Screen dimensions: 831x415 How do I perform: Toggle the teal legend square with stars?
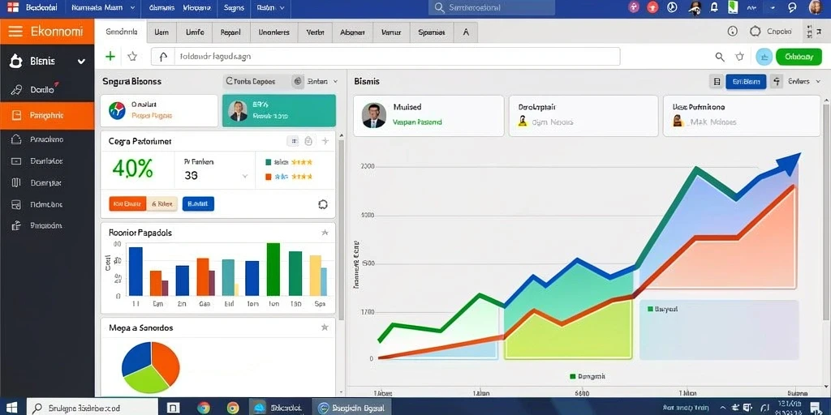point(268,162)
